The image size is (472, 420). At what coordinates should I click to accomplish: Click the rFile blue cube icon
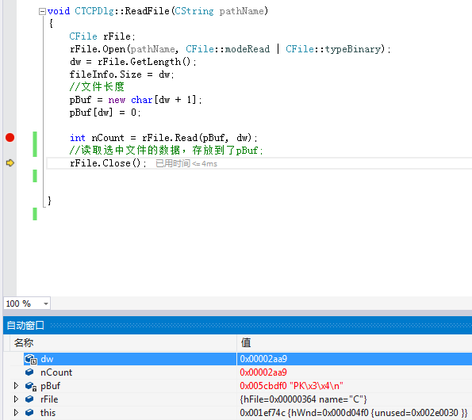coord(29,399)
